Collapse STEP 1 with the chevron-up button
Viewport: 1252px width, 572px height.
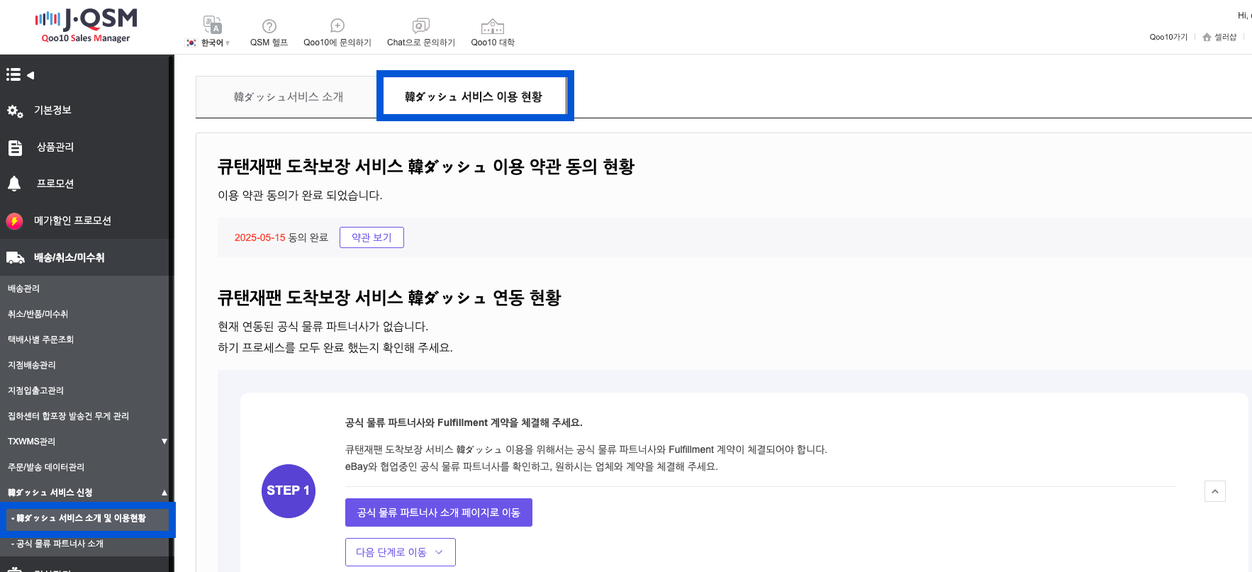[x=1215, y=491]
